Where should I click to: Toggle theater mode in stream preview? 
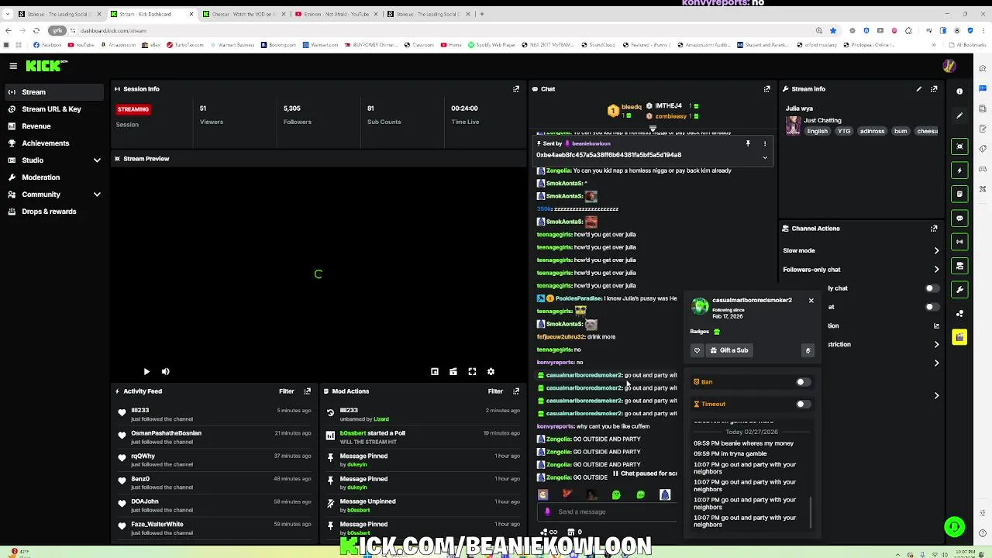(453, 372)
